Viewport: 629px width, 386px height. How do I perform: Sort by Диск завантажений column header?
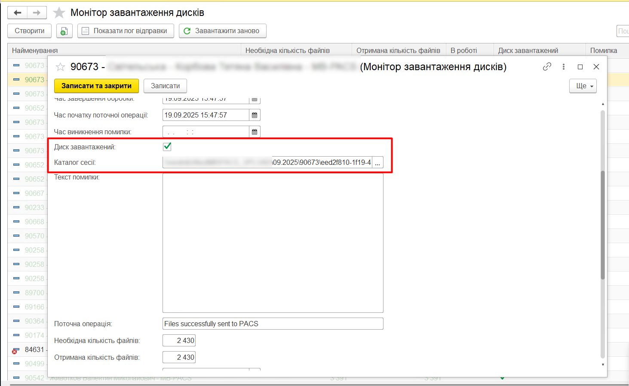(528, 50)
